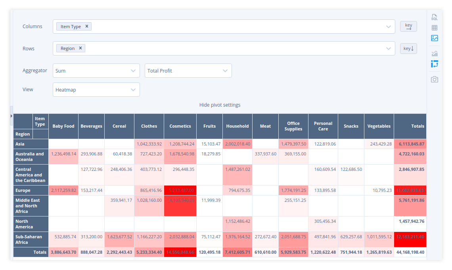Screen dimensions: 452x270
Task: Open the SQL query editor icon
Action: point(435,17)
